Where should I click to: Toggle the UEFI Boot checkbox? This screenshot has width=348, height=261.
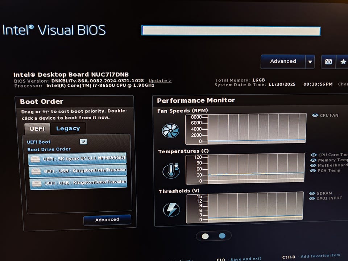83,141
